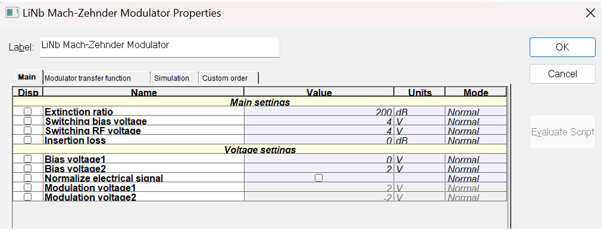The height and width of the screenshot is (231, 604).
Task: Click the Cancel button
Action: tap(562, 73)
